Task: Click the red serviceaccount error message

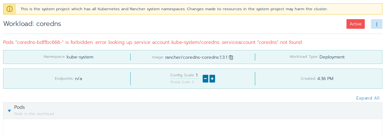Action: pos(152,42)
